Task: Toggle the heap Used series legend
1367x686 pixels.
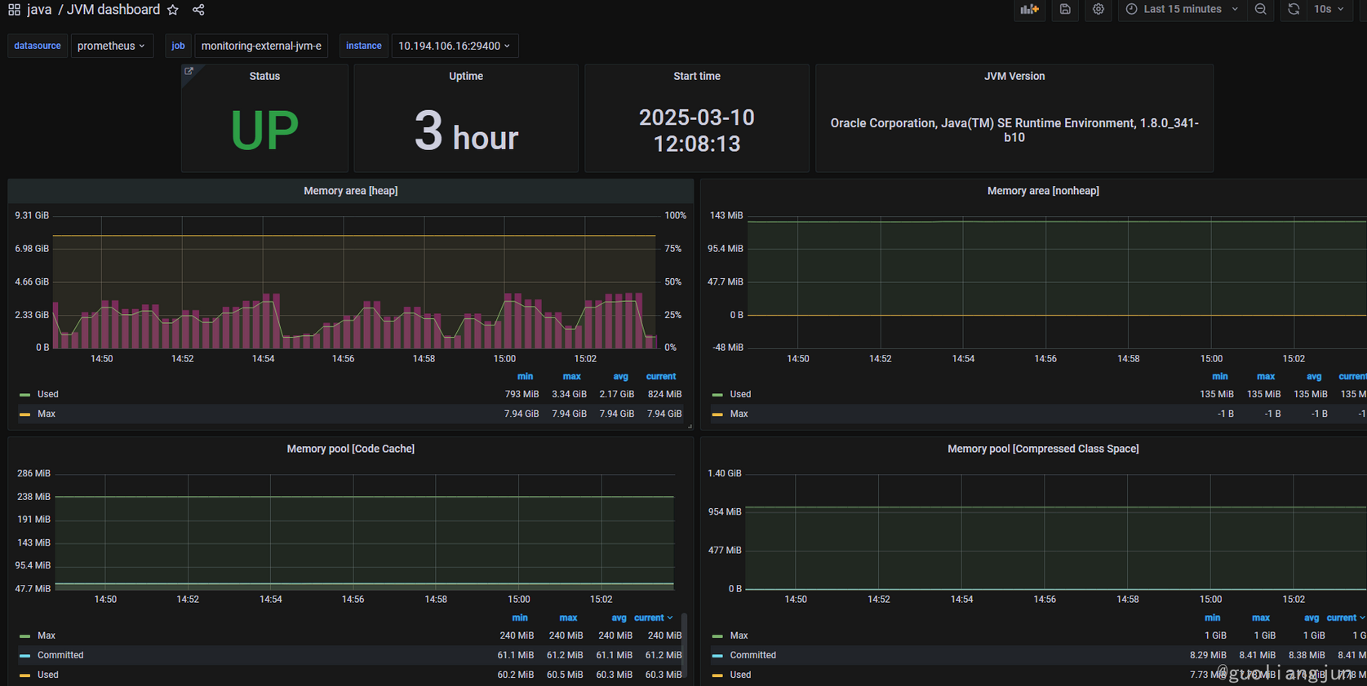Action: [x=48, y=395]
